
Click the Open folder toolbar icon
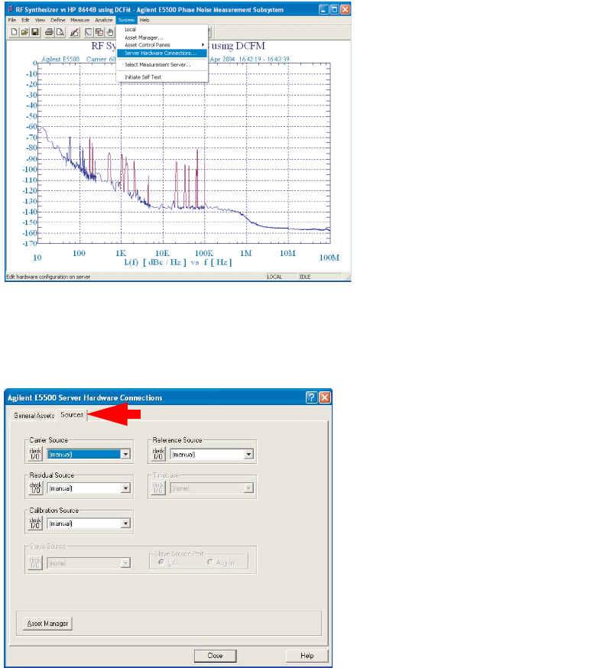pyautogui.click(x=24, y=32)
